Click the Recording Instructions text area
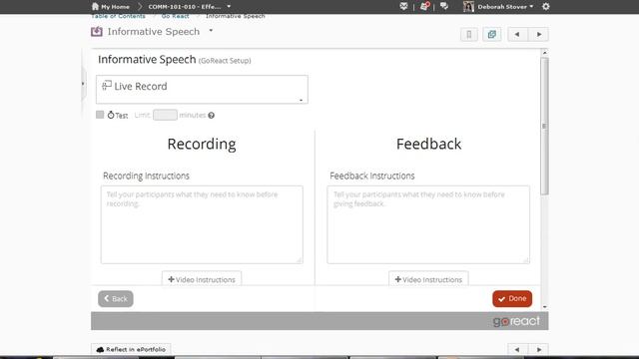This screenshot has height=359, width=639. (x=202, y=224)
